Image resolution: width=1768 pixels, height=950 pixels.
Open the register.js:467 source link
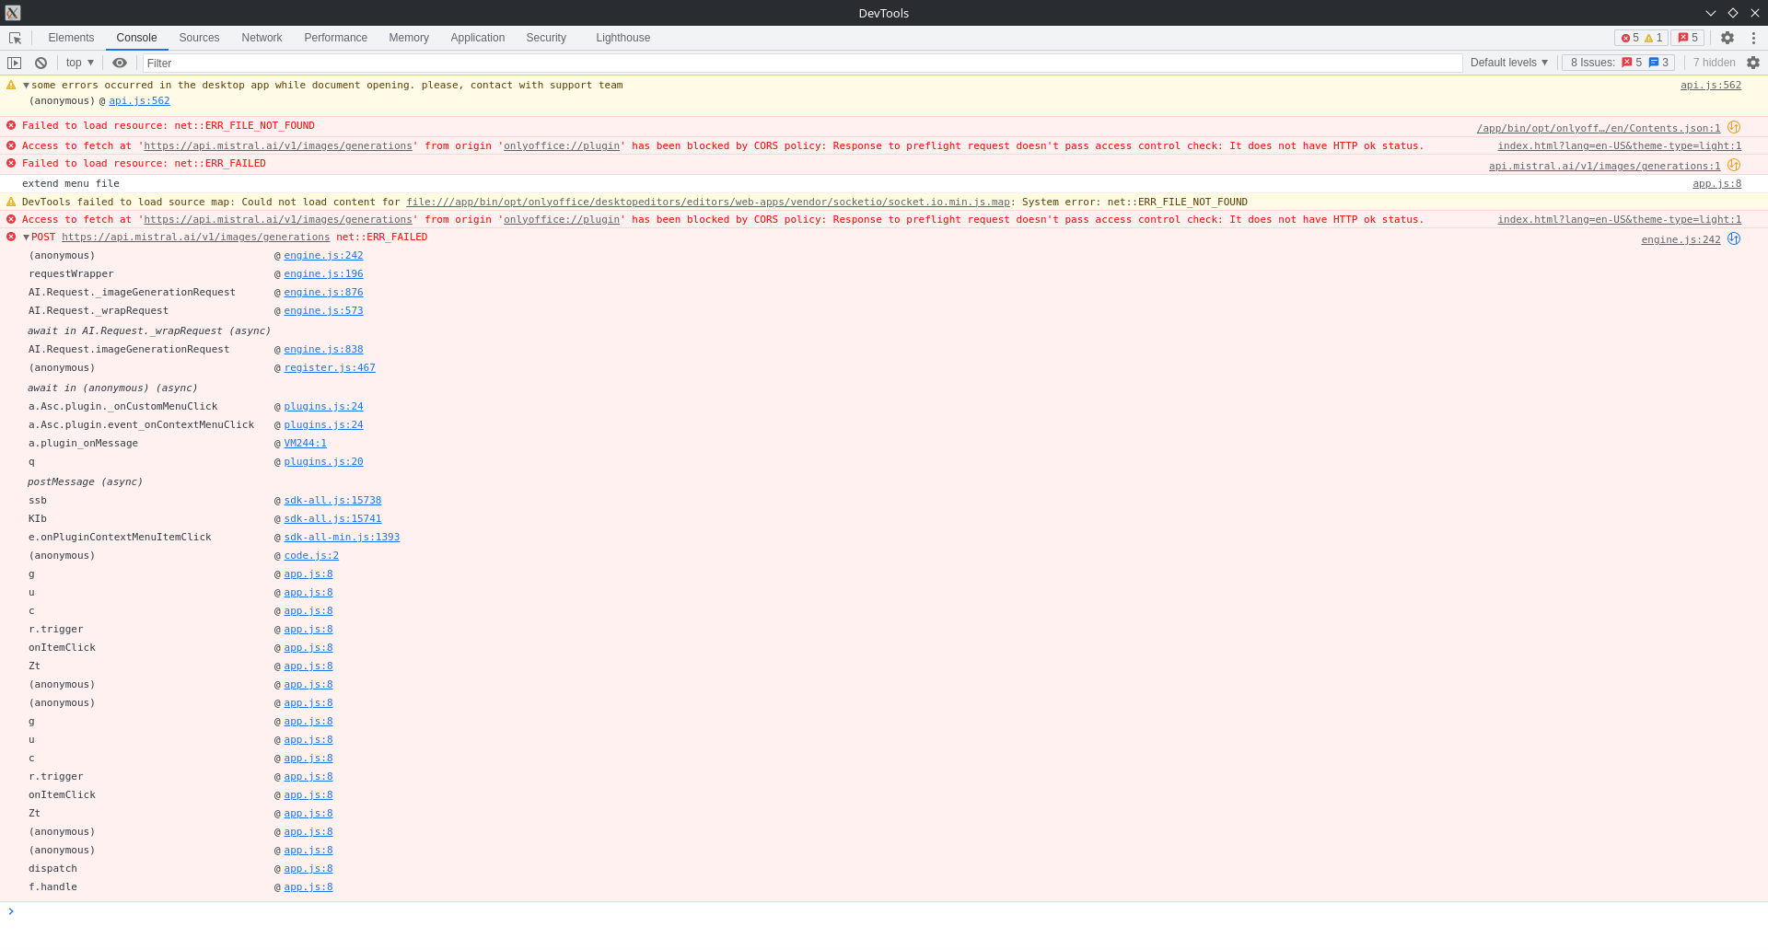click(x=329, y=368)
